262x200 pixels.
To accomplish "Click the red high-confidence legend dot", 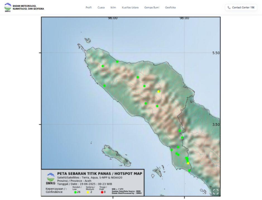I will tap(102, 192).
